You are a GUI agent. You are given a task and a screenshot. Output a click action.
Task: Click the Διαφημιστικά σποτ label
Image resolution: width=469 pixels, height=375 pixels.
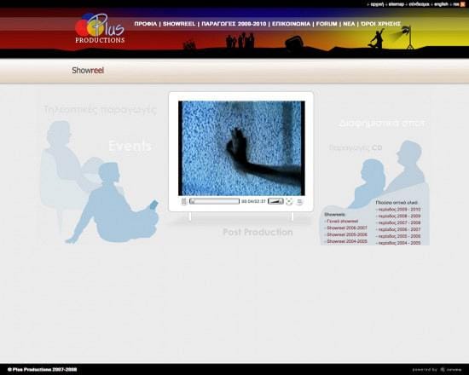pyautogui.click(x=382, y=124)
